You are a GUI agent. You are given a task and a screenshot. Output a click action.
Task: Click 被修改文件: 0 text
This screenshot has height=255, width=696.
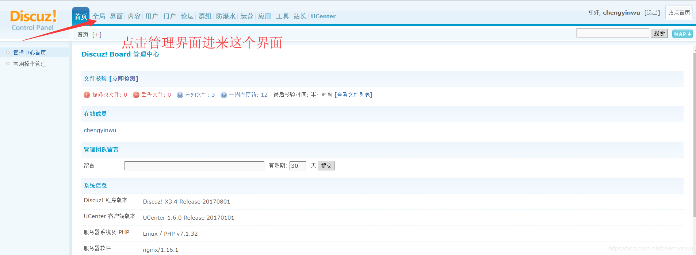(x=110, y=94)
